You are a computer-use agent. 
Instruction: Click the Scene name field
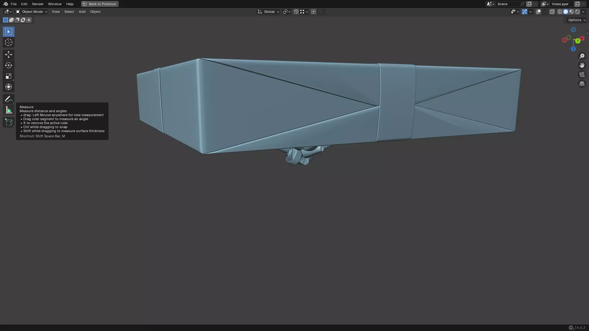pyautogui.click(x=508, y=4)
